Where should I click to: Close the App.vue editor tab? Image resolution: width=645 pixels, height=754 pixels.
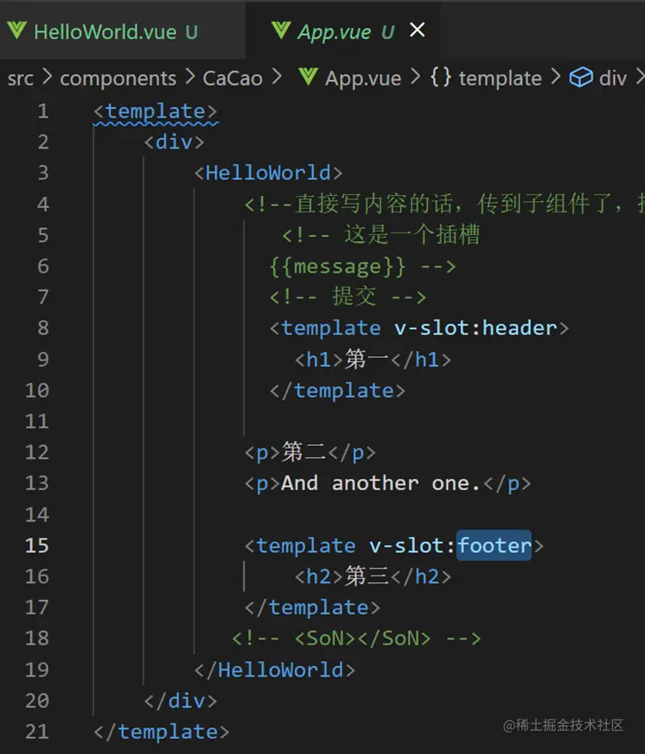point(417,30)
